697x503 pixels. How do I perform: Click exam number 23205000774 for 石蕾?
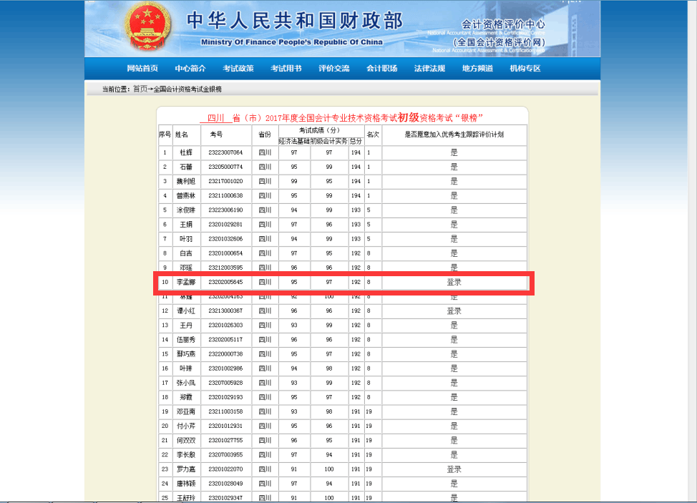tap(225, 167)
